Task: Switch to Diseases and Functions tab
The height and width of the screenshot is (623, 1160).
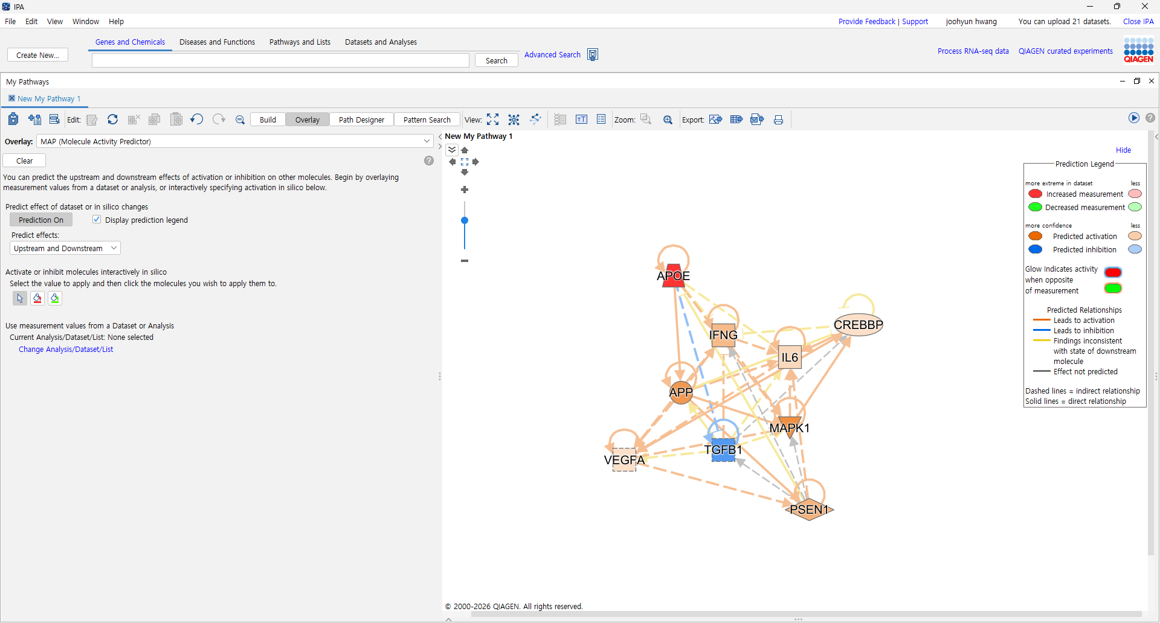Action: [217, 42]
